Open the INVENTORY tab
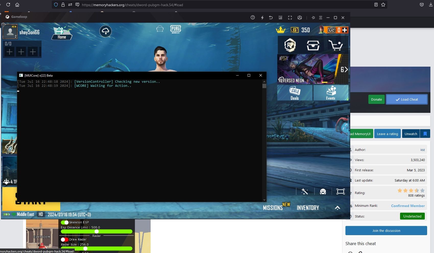Image resolution: width=434 pixels, height=253 pixels. tap(308, 208)
